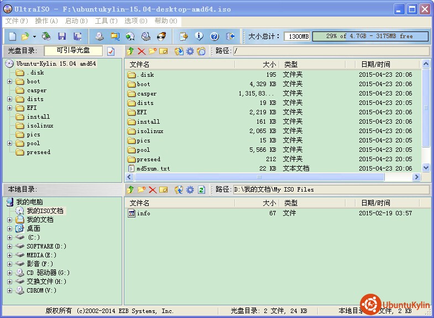Image resolution: width=434 pixels, height=318 pixels.
Task: Expand the MEDIA(E:) drive node
Action: tap(10, 255)
